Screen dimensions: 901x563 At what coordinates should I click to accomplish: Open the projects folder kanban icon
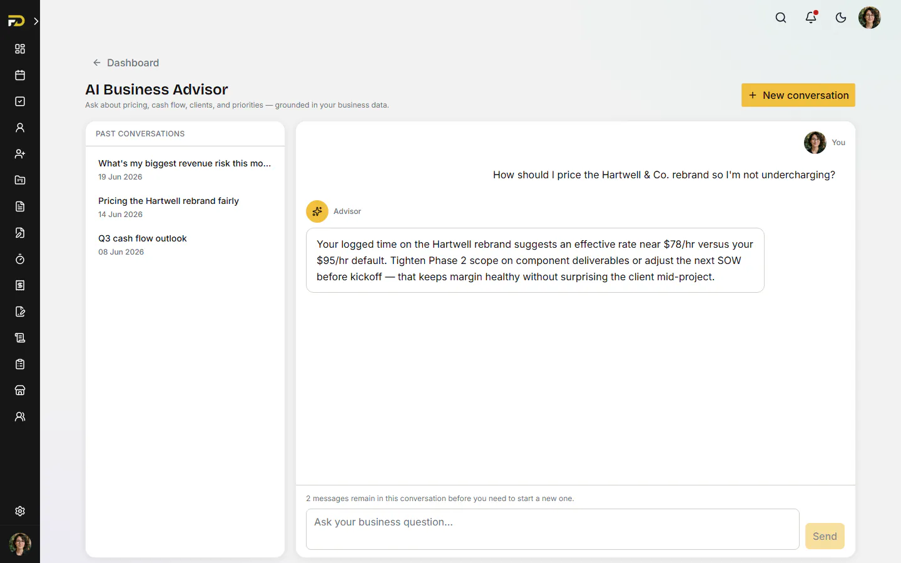tap(20, 180)
